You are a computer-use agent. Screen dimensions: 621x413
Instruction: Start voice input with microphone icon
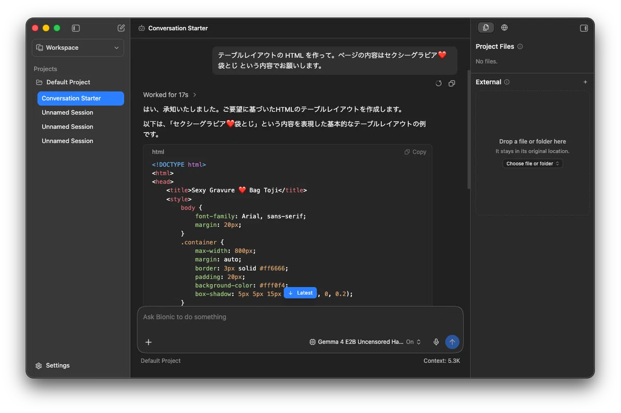coord(436,342)
